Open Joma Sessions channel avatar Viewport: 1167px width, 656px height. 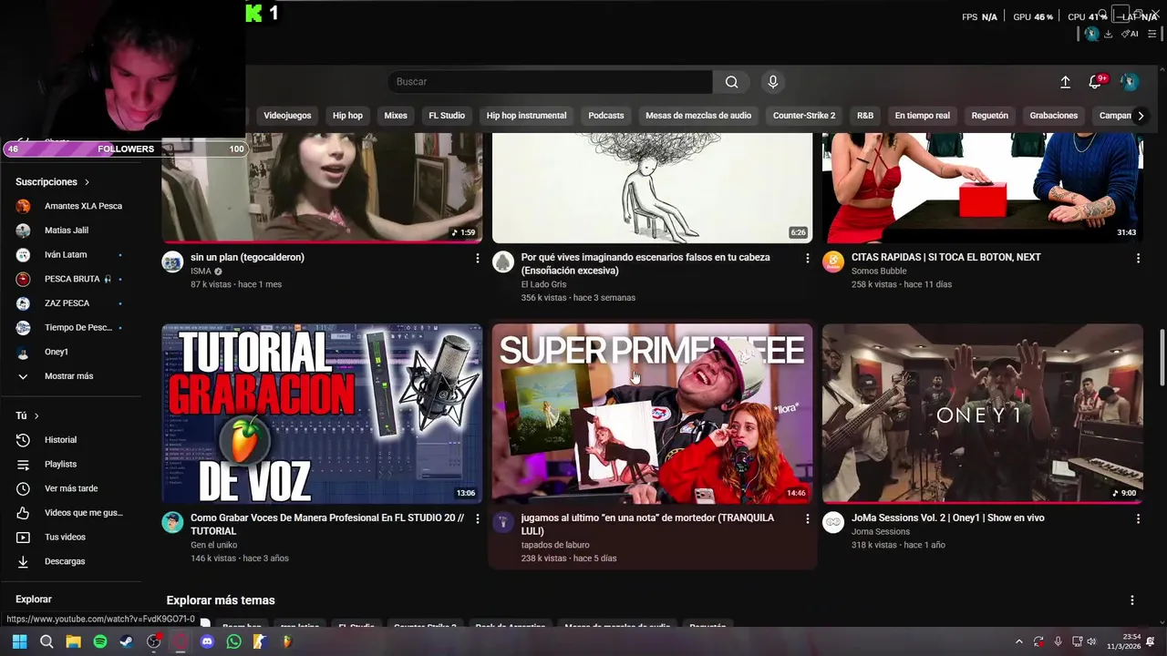click(833, 522)
